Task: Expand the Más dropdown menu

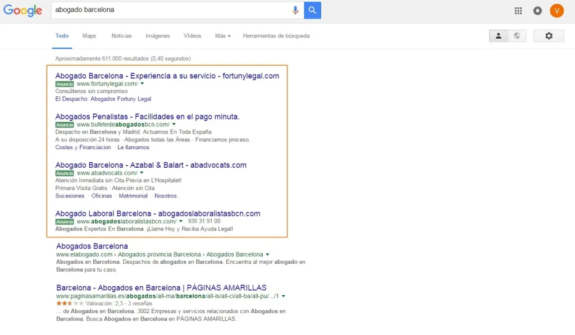Action: [223, 36]
